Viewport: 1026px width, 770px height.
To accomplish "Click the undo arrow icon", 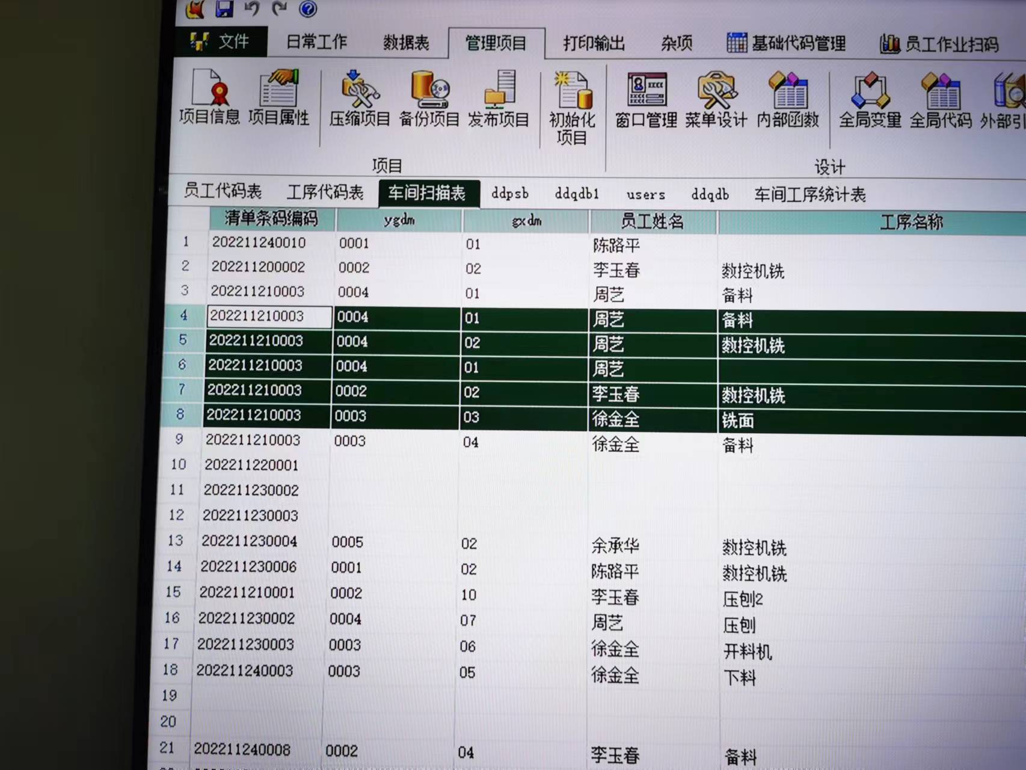I will click(x=252, y=8).
